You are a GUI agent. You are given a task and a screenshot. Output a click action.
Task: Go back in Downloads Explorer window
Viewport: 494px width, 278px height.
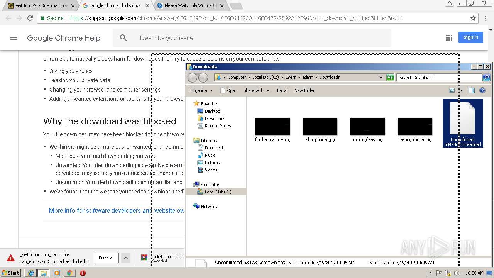(x=192, y=78)
